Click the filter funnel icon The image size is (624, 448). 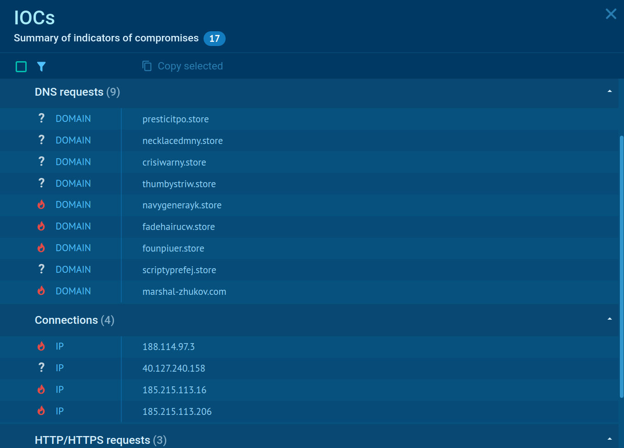click(x=41, y=67)
